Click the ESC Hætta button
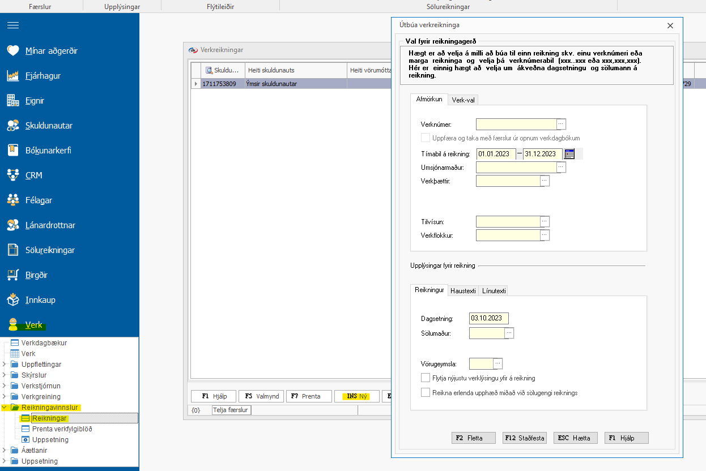 point(575,438)
